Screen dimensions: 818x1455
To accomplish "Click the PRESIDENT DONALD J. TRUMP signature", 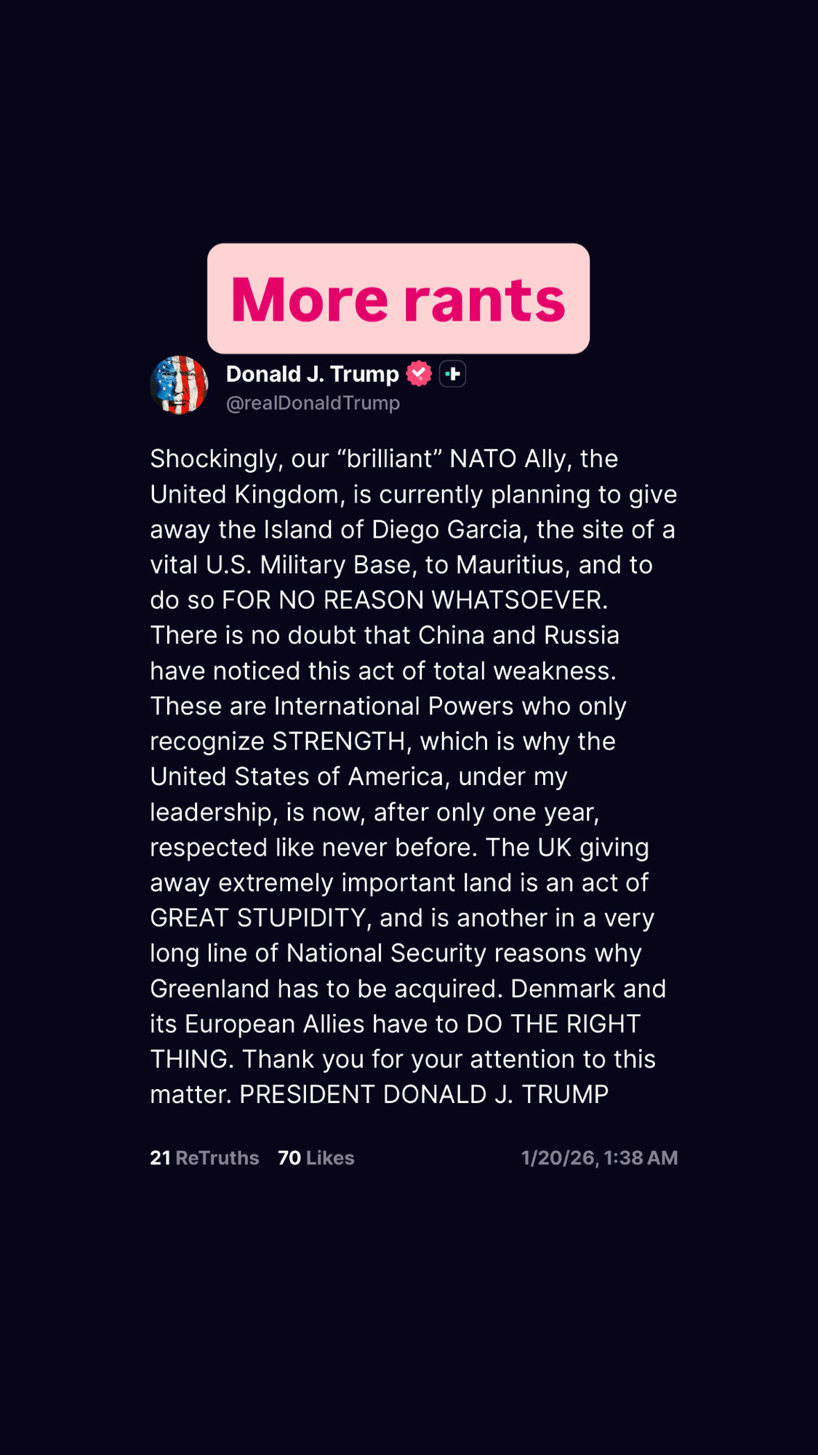I will (x=424, y=1094).
